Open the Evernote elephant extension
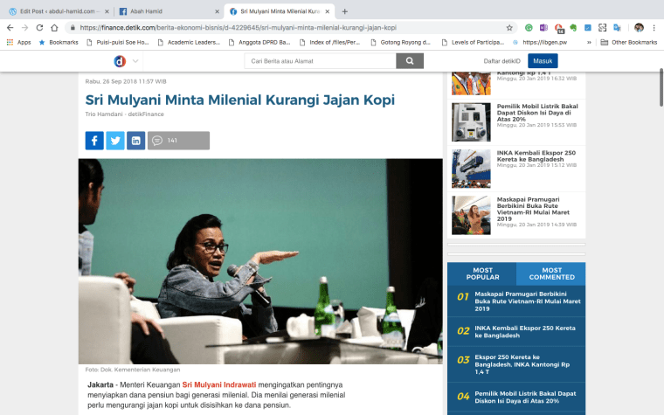664x415 pixels. (x=573, y=28)
